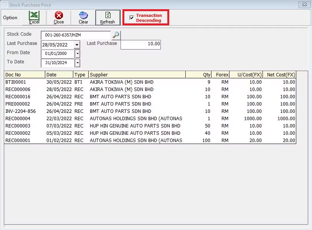
Task: Click the date 05/03/2022
Action: (59, 133)
